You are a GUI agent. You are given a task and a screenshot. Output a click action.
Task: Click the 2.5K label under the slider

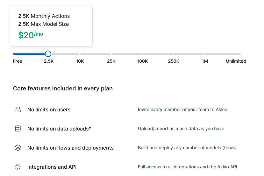click(x=49, y=61)
